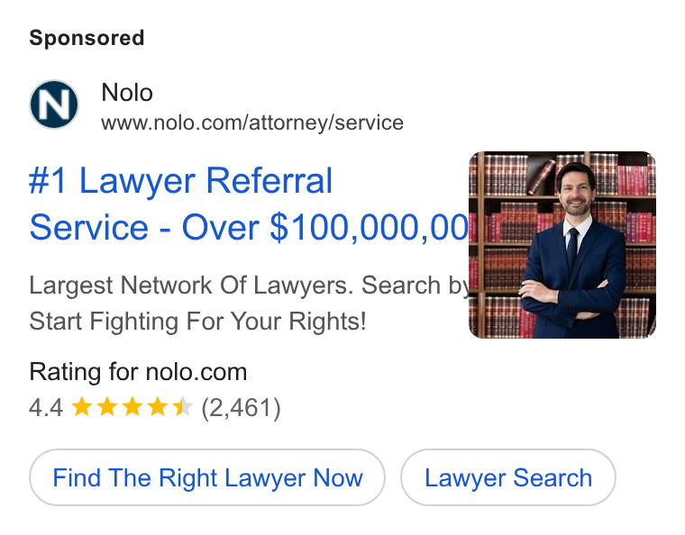Screen dimensions: 685x535
Task: Click 'Largest Network Of Lawyers' description text
Action: [190, 286]
